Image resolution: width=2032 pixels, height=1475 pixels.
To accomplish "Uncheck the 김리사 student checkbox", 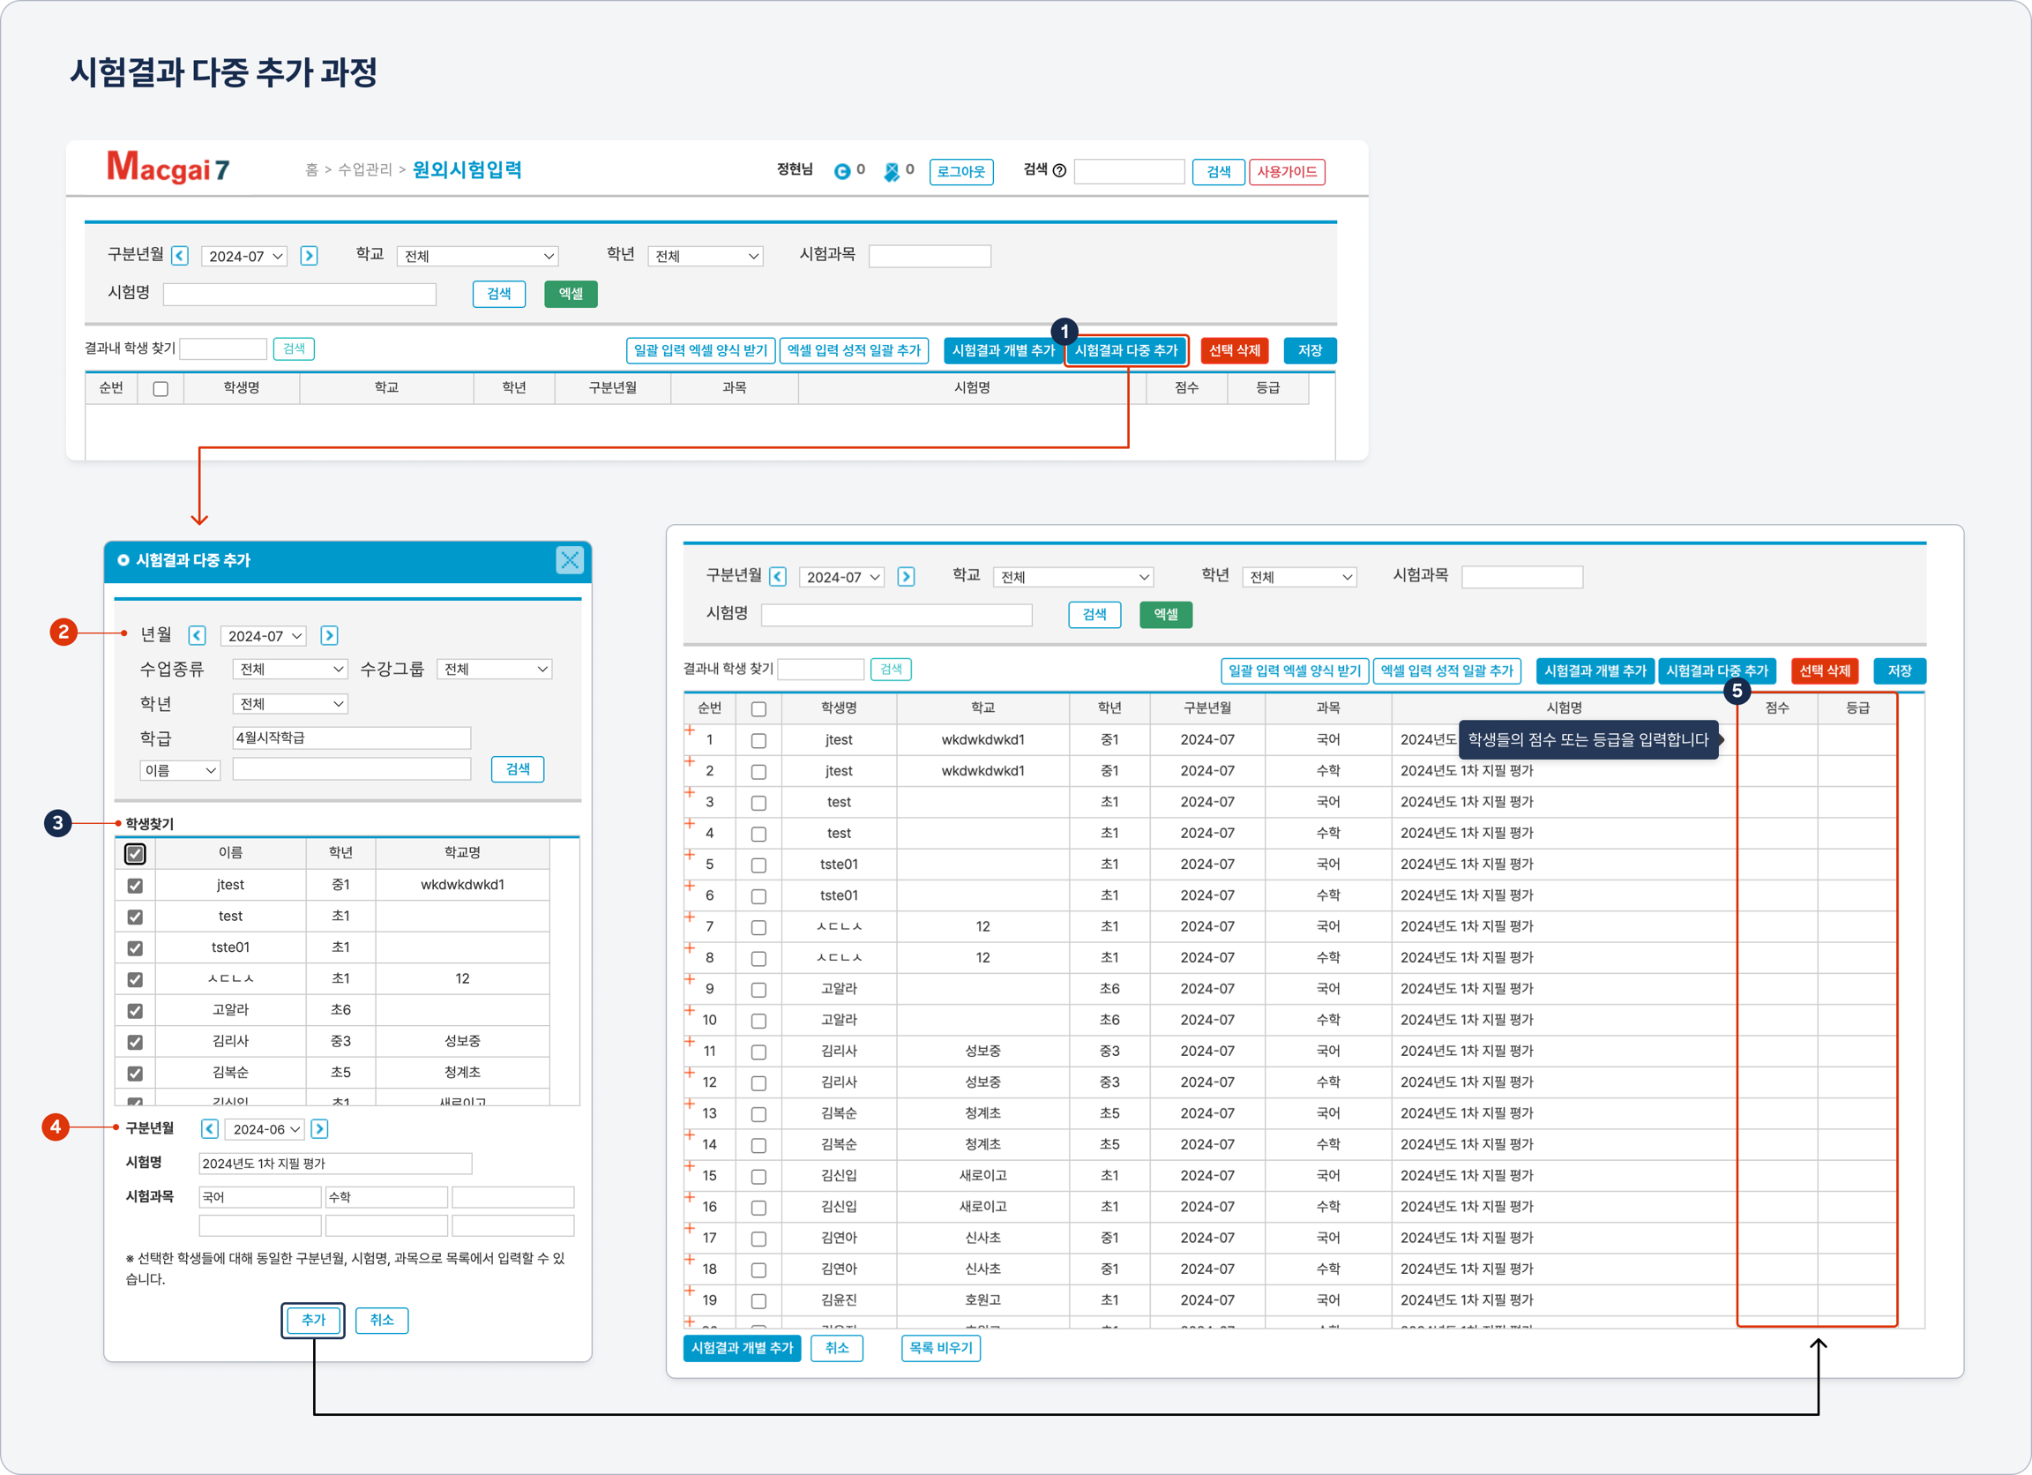I will point(135,1042).
